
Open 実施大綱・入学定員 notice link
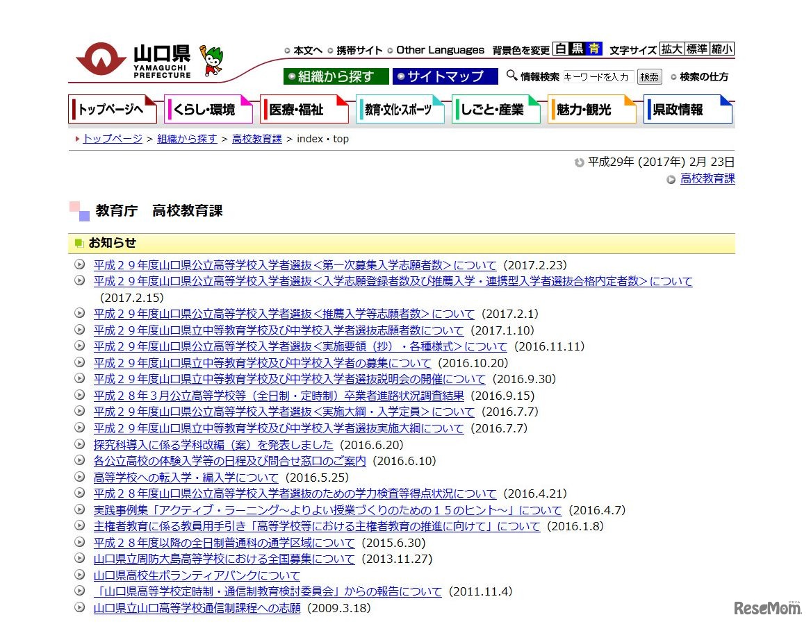[x=284, y=411]
